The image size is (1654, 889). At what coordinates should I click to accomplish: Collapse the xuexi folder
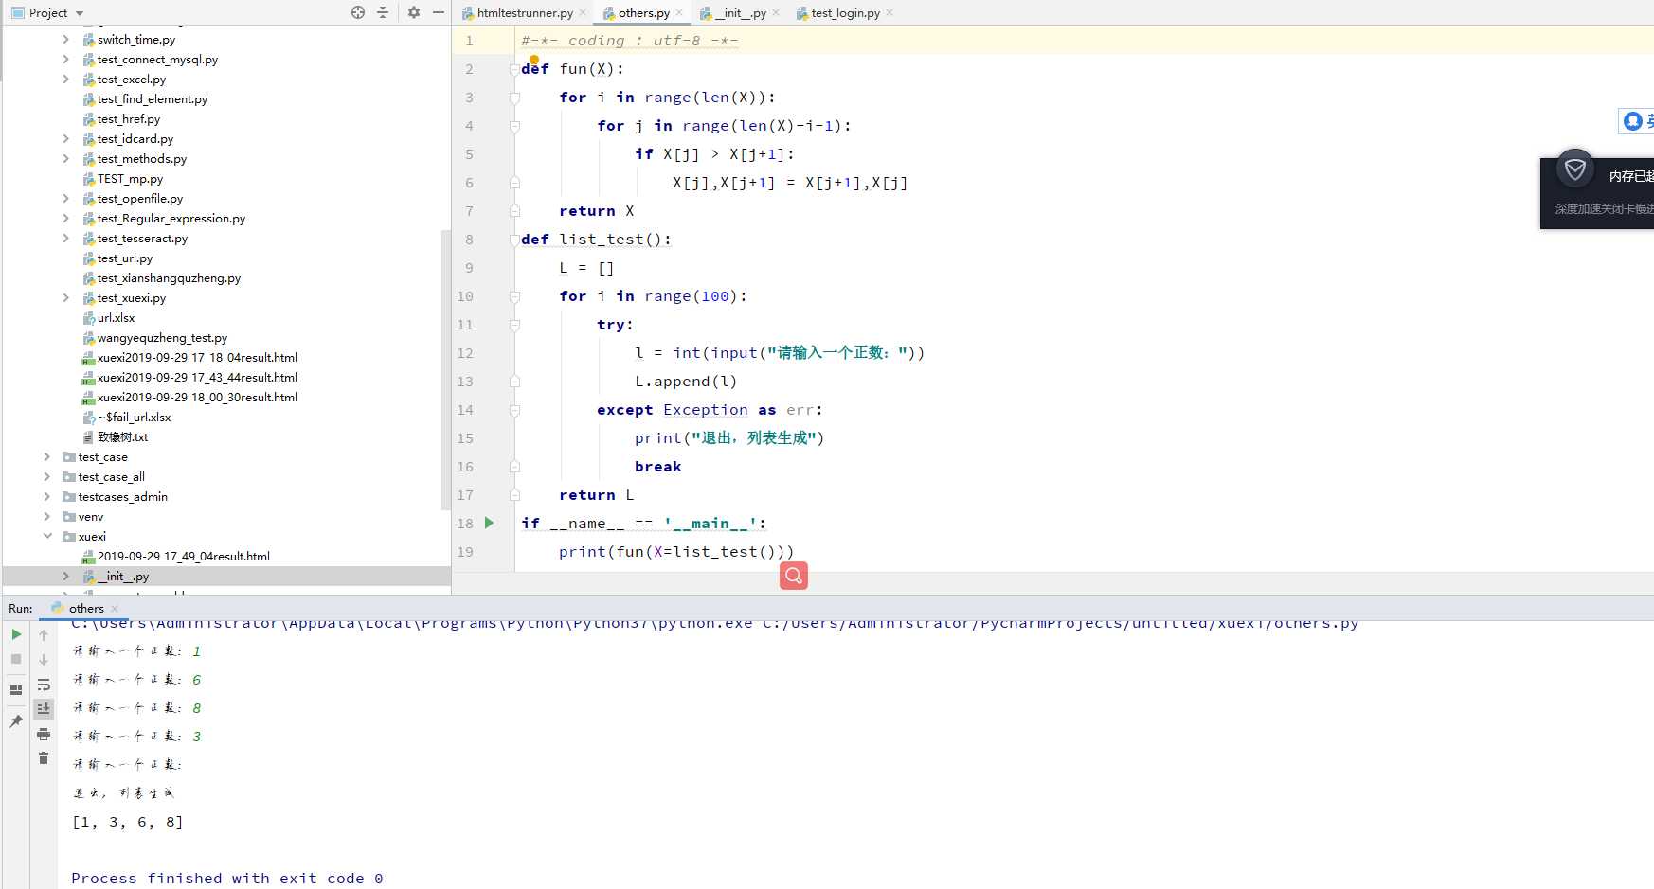pos(46,537)
